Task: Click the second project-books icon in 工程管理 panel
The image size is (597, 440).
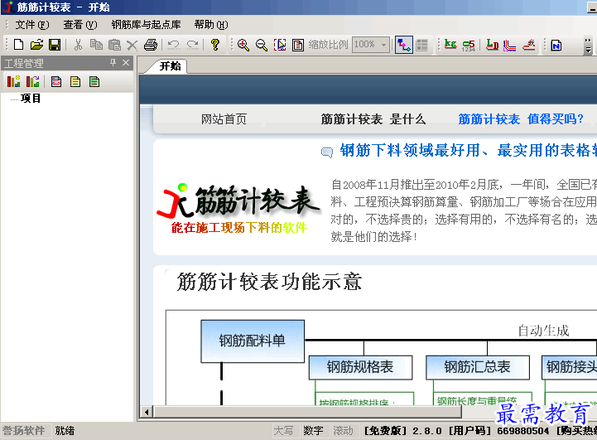Action: [x=33, y=81]
